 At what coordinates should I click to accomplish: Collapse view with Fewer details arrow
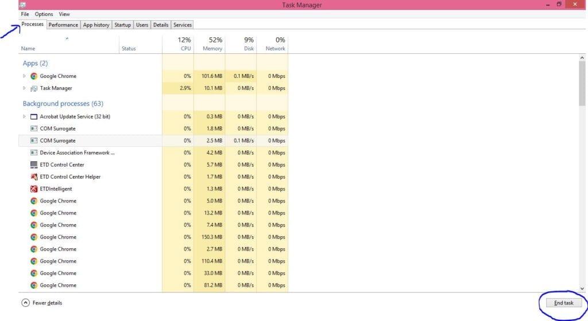[25, 303]
